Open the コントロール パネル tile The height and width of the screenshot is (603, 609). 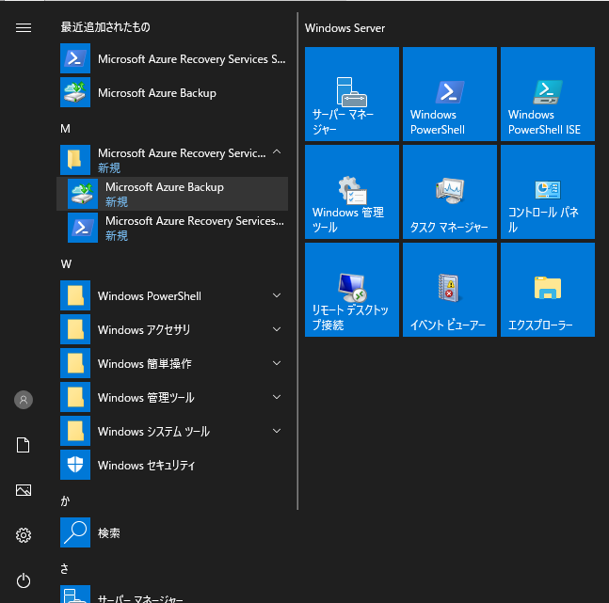[x=548, y=192]
